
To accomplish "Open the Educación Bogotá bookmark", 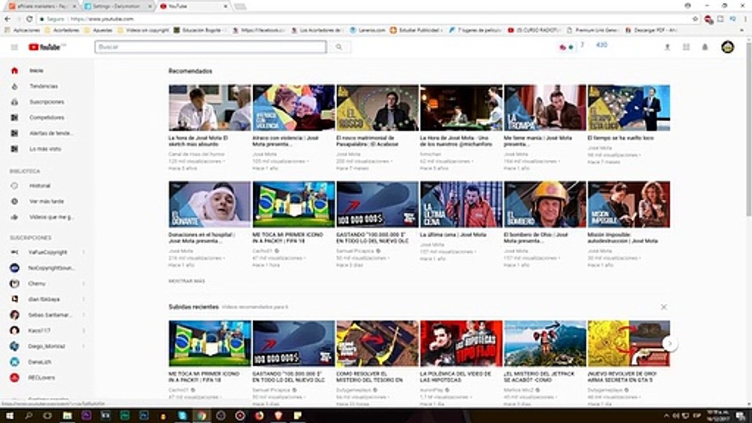I will click(x=200, y=30).
